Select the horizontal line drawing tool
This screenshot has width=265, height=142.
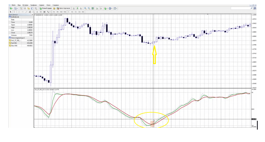pos(23,12)
